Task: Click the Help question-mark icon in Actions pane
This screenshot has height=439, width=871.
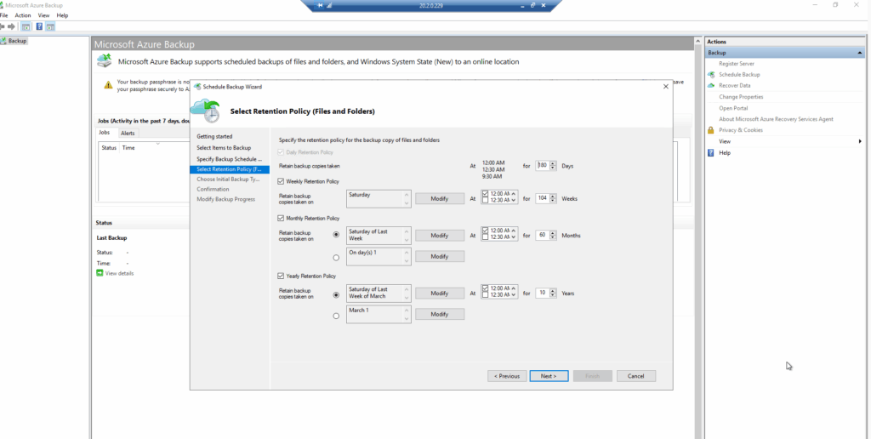Action: point(710,153)
